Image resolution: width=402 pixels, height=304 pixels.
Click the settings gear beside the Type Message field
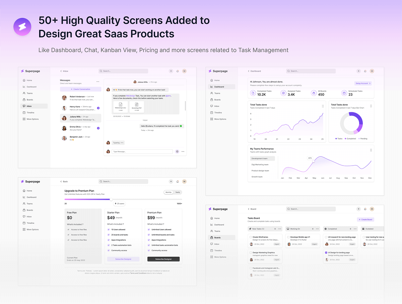tap(177, 151)
